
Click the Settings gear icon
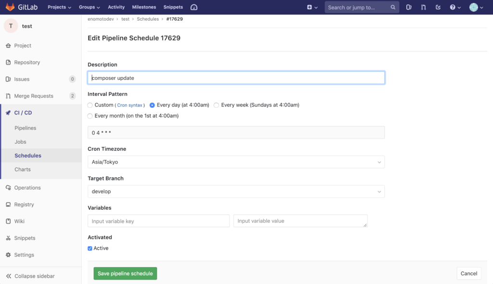8,255
